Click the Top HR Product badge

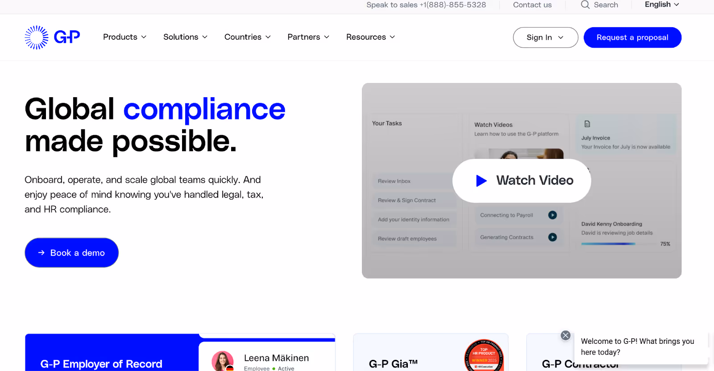point(484,356)
